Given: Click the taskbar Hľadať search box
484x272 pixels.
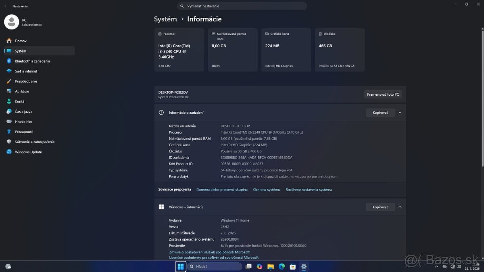Looking at the screenshot, I should click(x=215, y=266).
